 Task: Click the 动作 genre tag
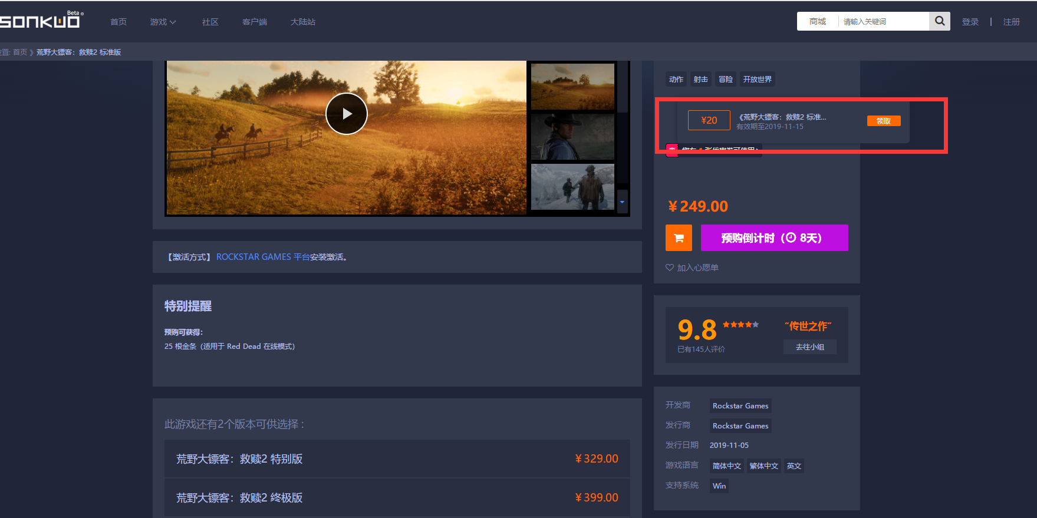point(676,80)
